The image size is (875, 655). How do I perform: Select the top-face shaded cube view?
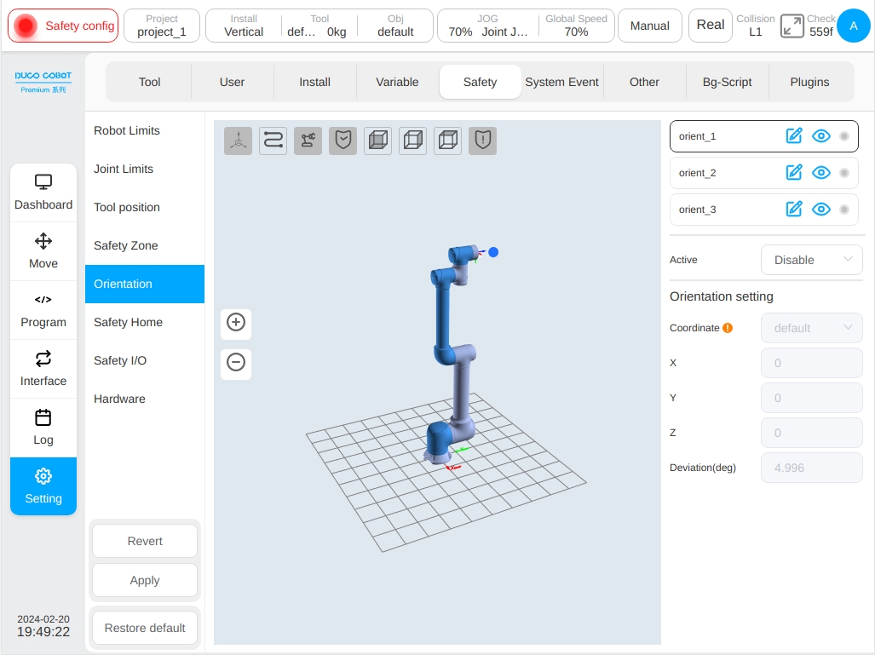coord(447,141)
